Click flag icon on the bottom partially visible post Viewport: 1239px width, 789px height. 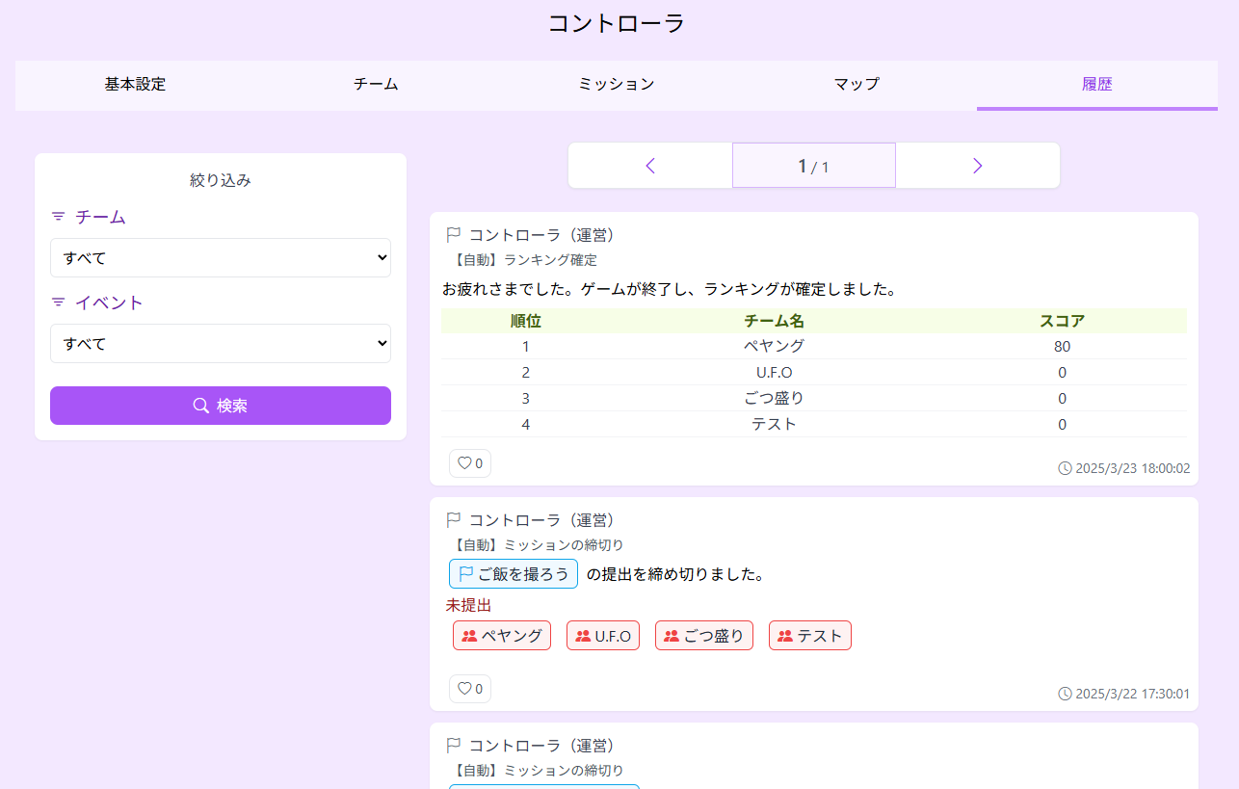click(454, 746)
